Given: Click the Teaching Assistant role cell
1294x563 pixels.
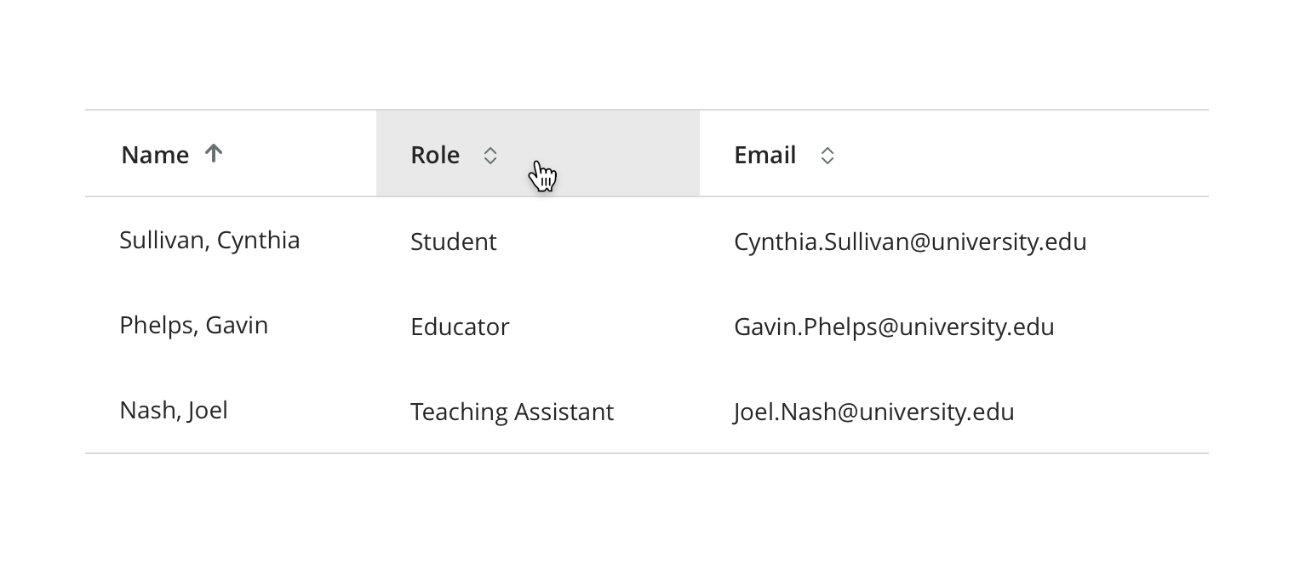Looking at the screenshot, I should [x=512, y=412].
